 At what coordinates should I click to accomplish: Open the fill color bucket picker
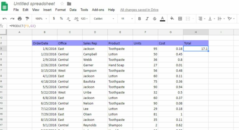172,19
